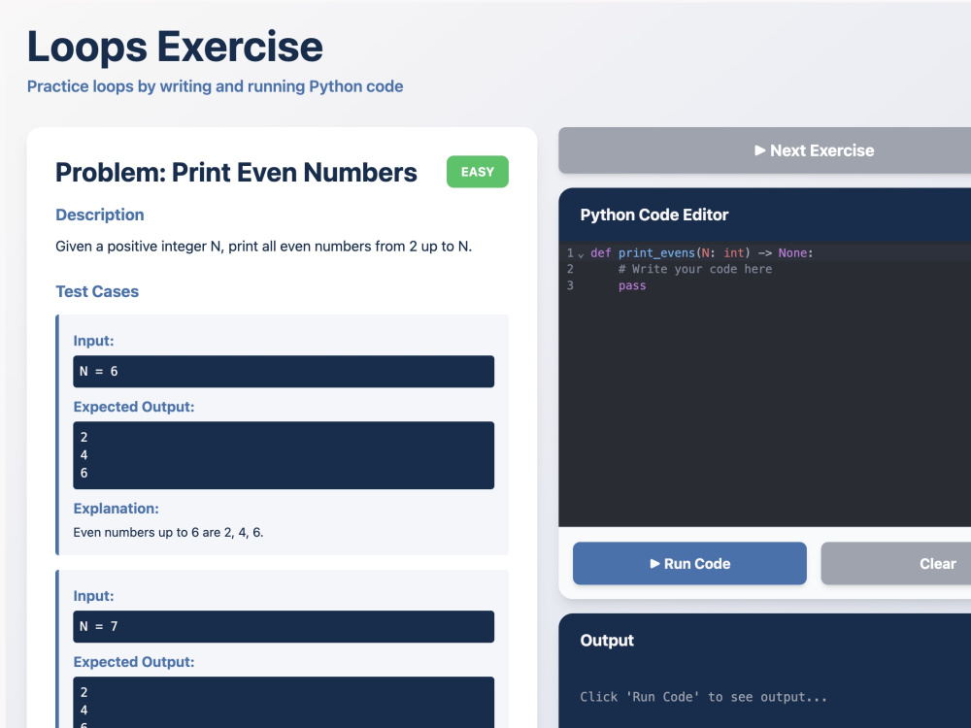The height and width of the screenshot is (728, 971).
Task: Click line number 2 in the editor gutter
Action: click(x=570, y=269)
